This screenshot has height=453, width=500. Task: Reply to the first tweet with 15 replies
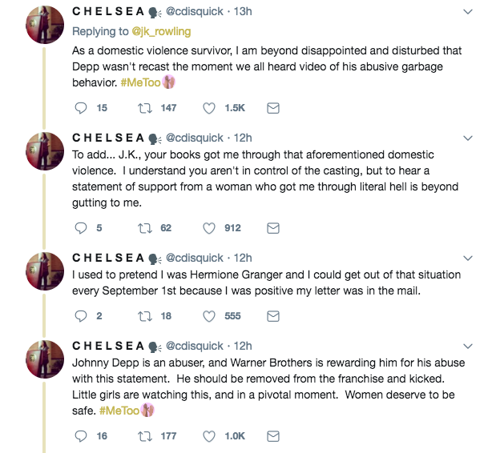(80, 108)
